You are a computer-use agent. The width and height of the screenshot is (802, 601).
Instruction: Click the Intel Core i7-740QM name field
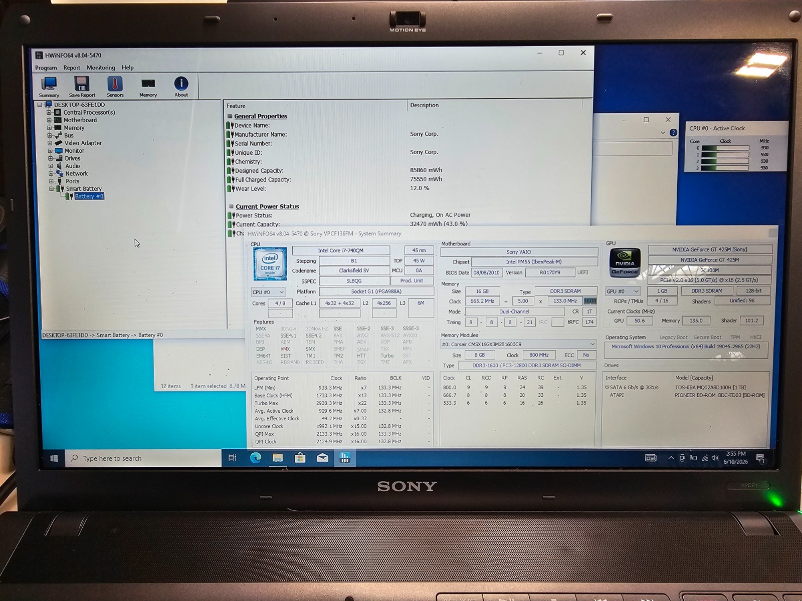coord(341,250)
